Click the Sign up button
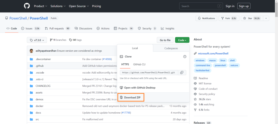278x124 pixels. (244, 6)
